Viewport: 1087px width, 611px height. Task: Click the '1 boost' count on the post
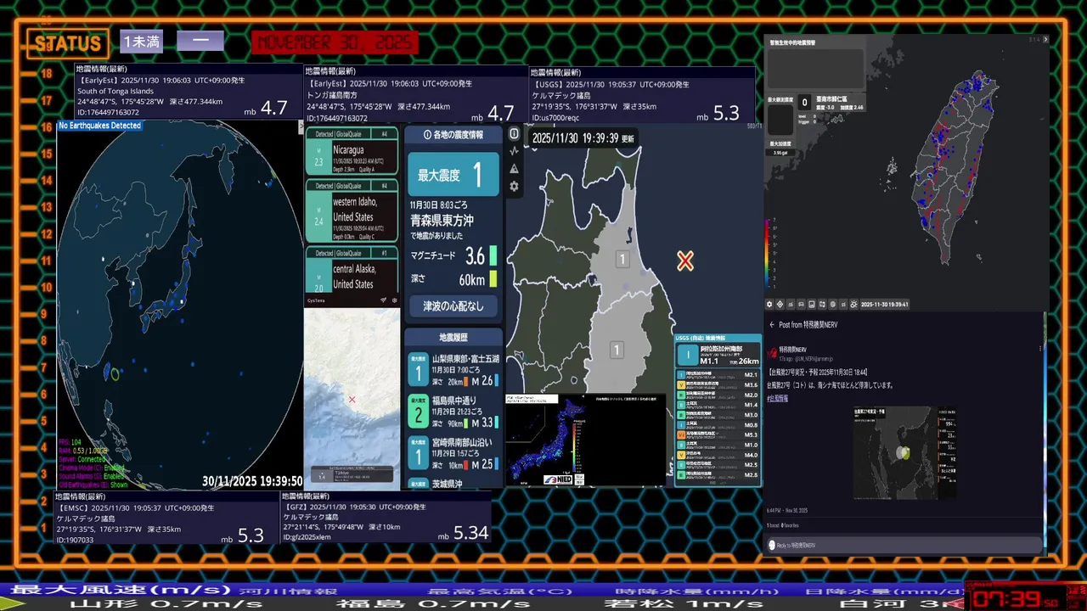[x=773, y=525]
